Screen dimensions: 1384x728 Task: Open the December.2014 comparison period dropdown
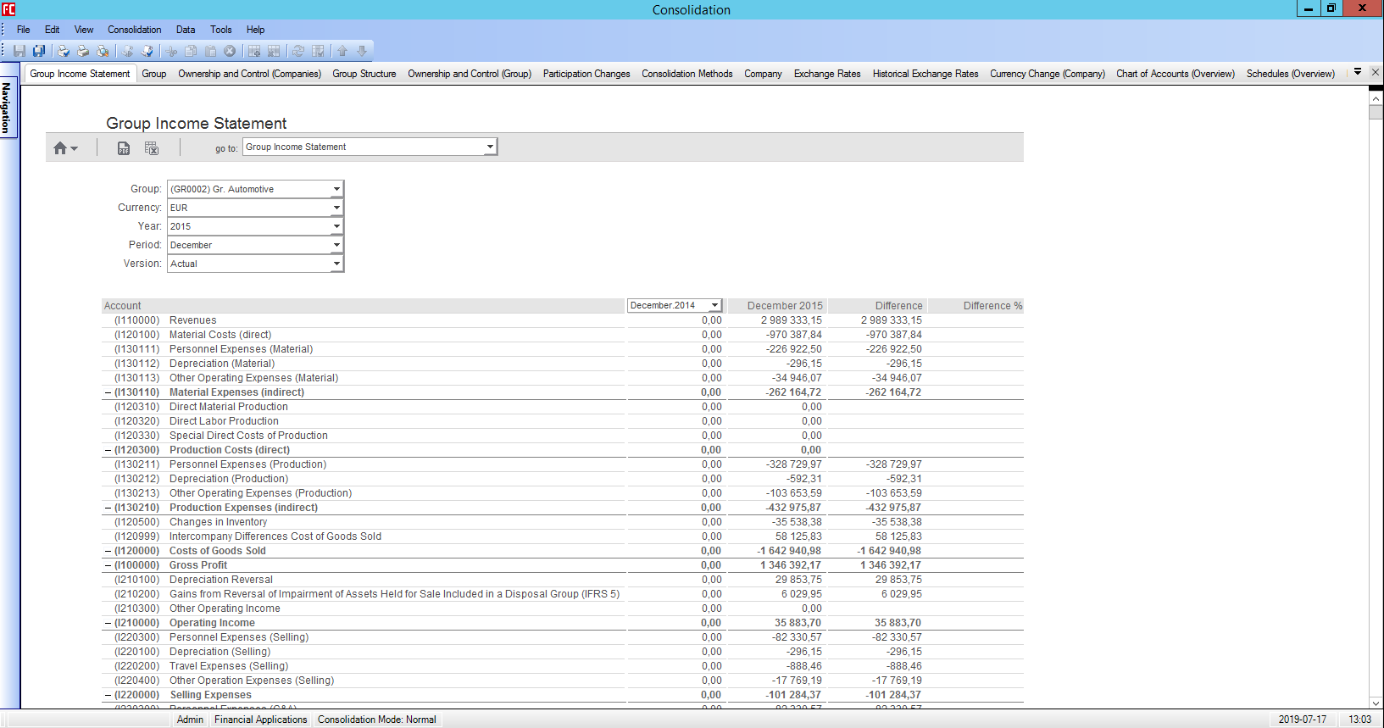click(x=714, y=306)
